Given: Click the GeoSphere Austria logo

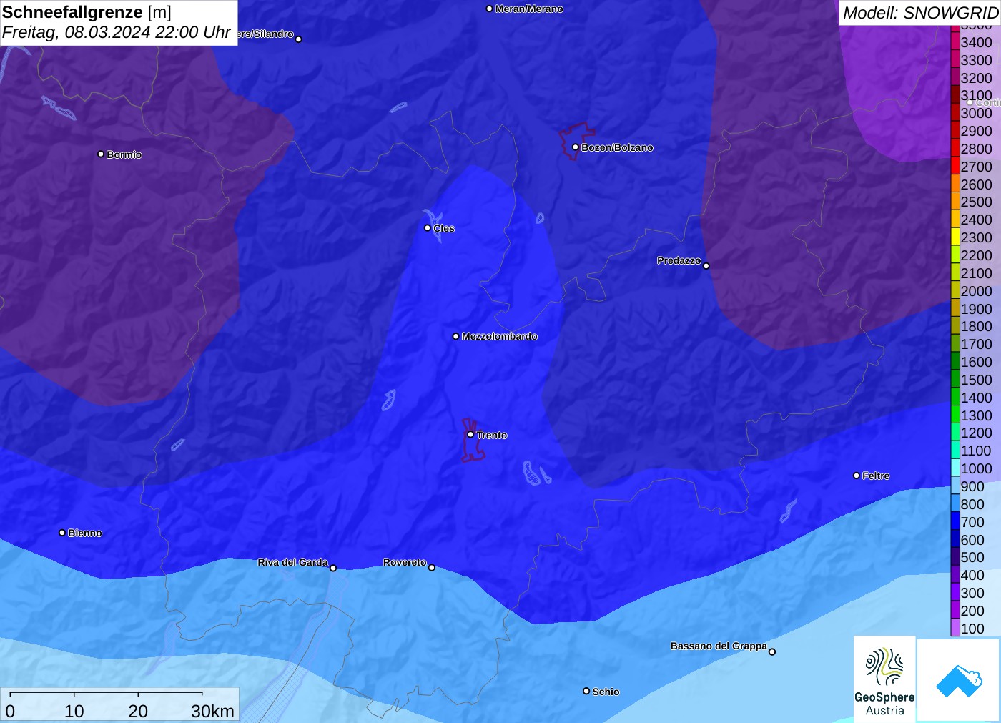Looking at the screenshot, I should 884,679.
